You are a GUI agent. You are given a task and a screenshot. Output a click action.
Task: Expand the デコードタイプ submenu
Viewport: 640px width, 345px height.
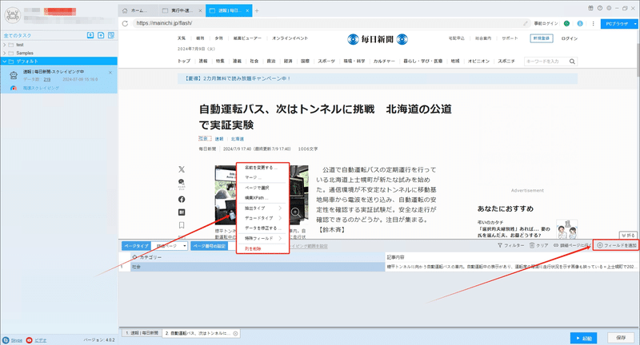[x=262, y=218]
